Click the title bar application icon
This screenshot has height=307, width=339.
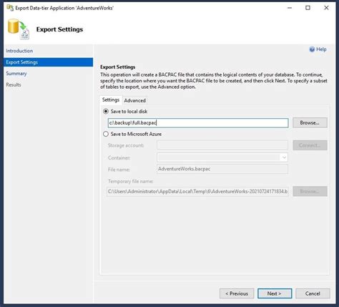10,8
